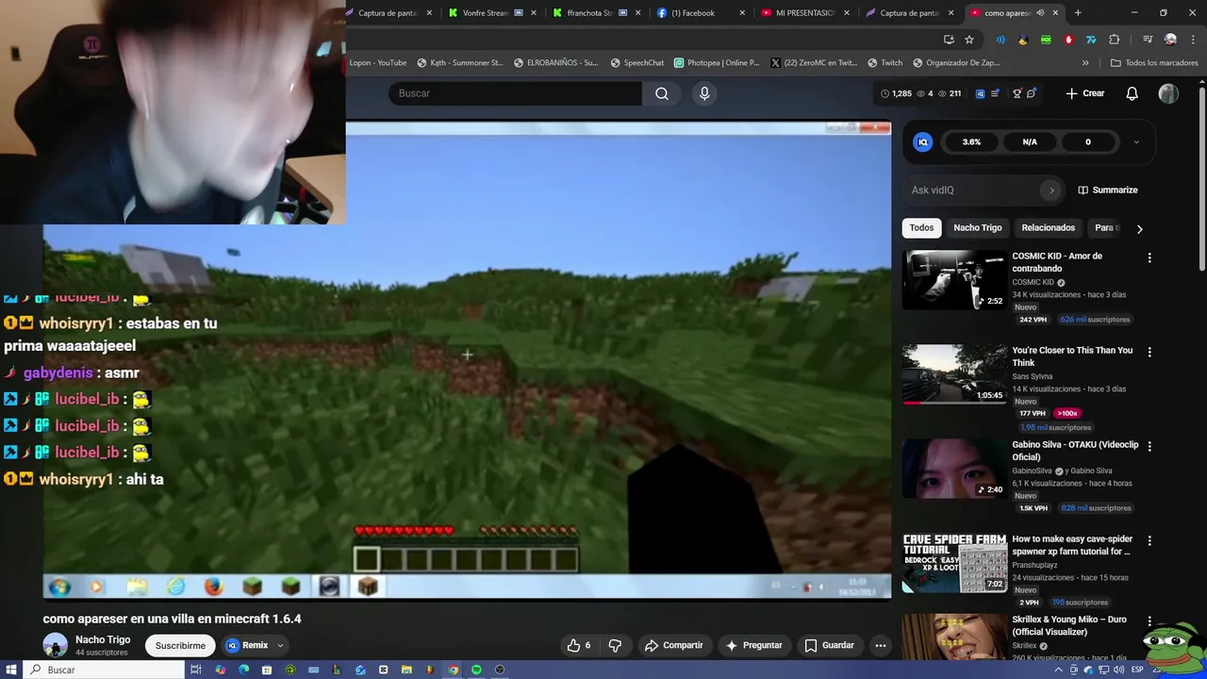The image size is (1207, 679).
Task: Show more filter chips arrow
Action: click(x=1139, y=228)
